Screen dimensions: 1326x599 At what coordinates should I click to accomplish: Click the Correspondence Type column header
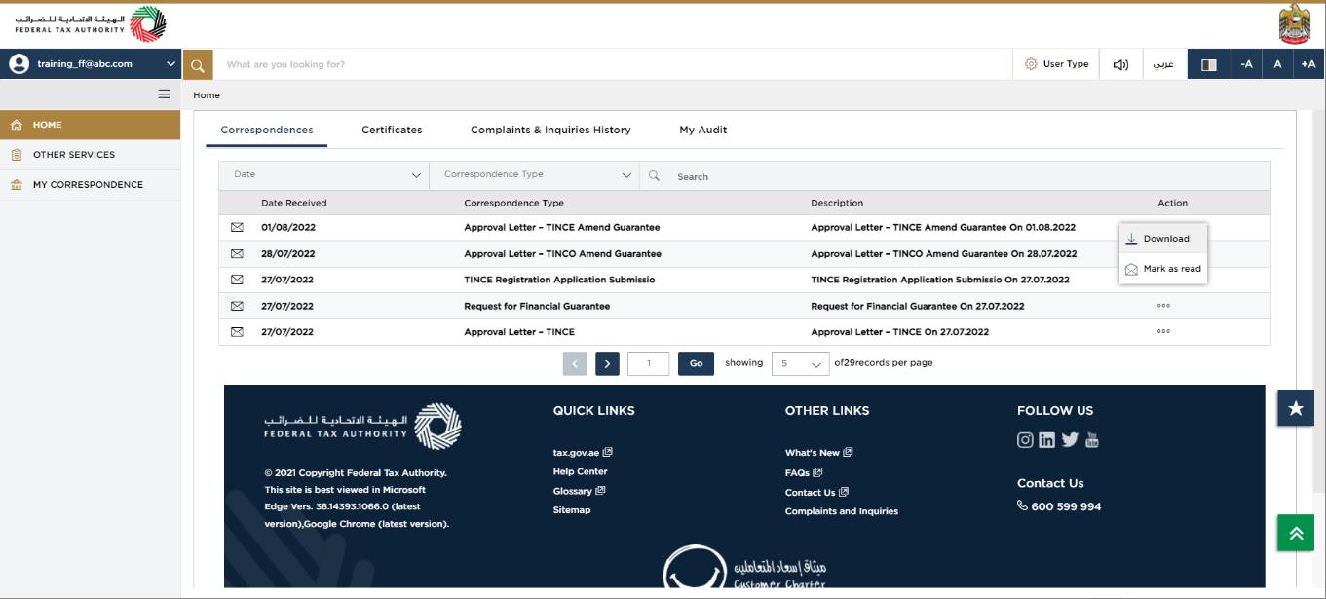[513, 203]
